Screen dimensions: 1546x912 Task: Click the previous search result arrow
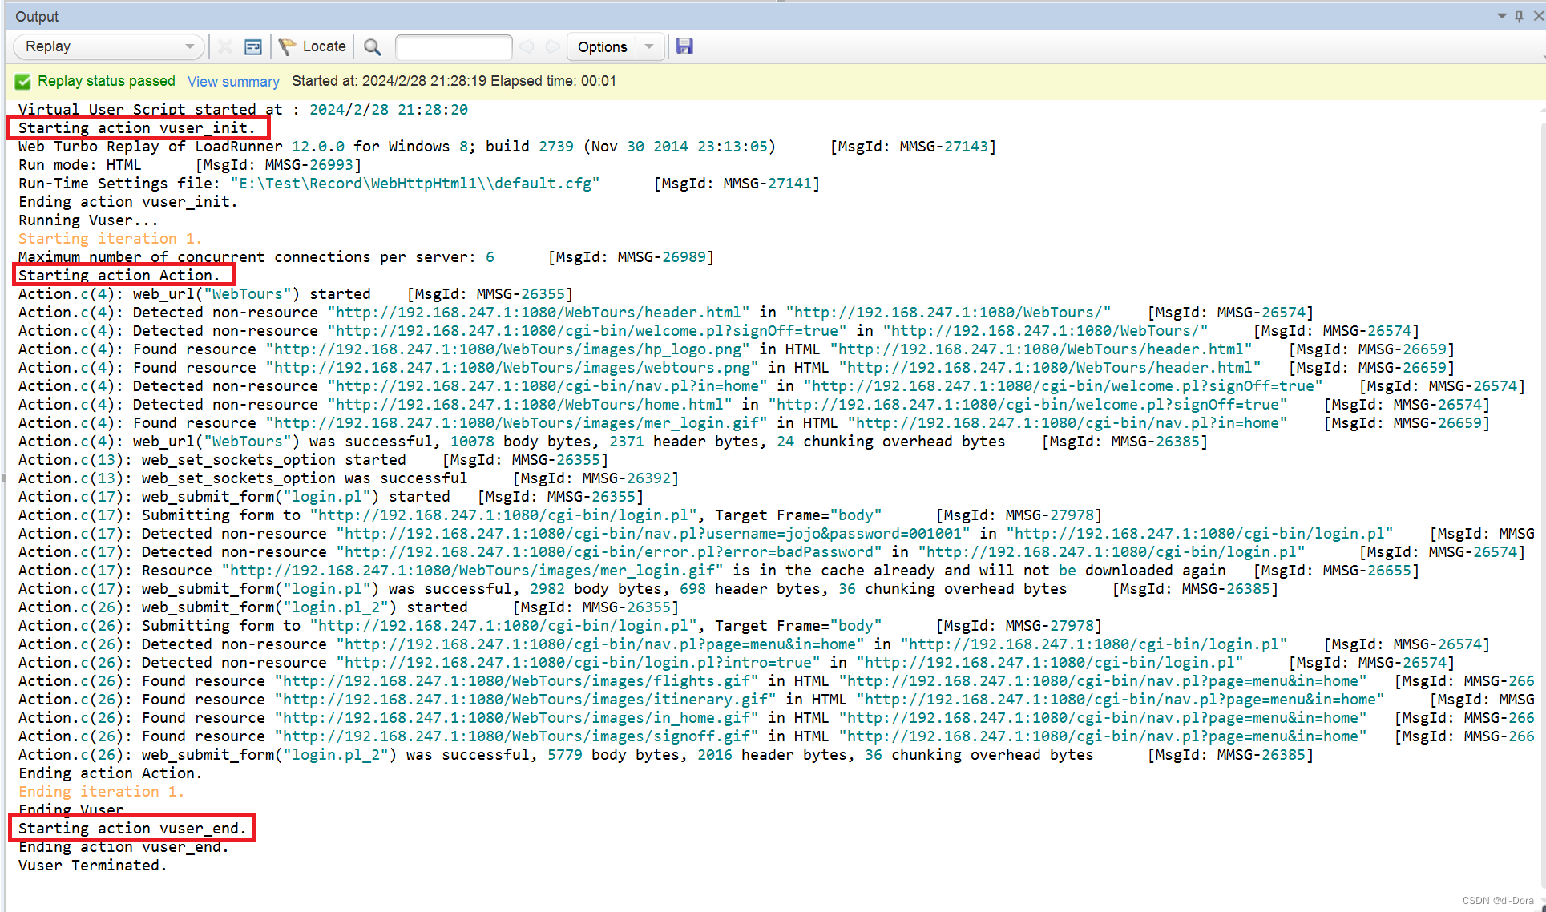click(527, 46)
